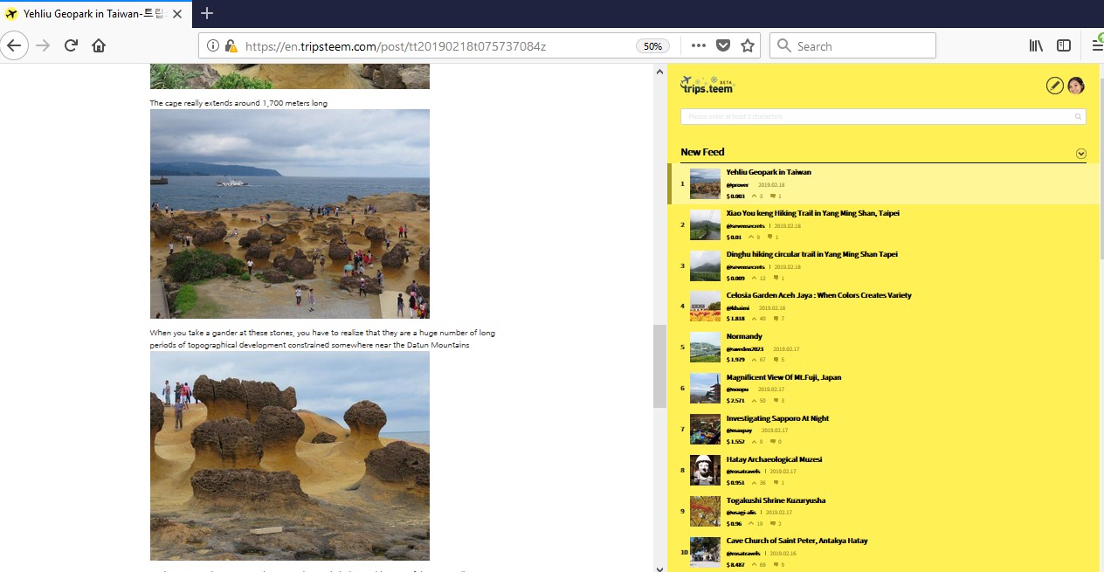Open post Dinghu hiking circular trail
The height and width of the screenshot is (572, 1104).
811,254
